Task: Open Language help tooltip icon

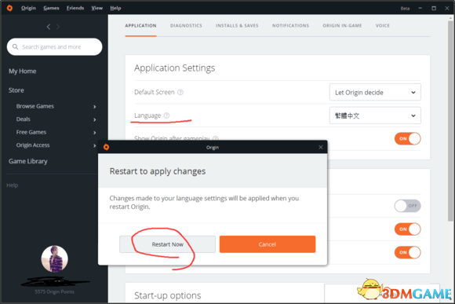Action: click(166, 115)
